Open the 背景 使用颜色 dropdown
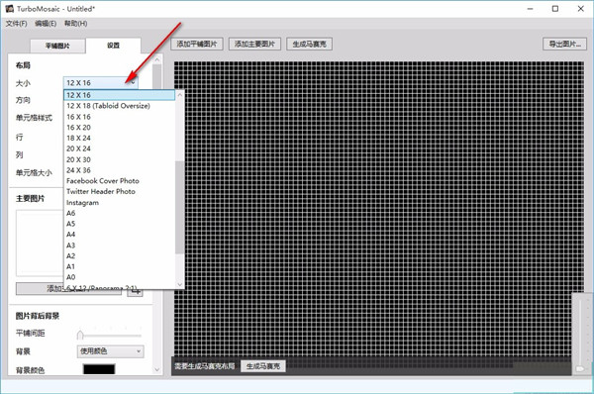Viewport: 594px width, 394px height. (x=110, y=351)
